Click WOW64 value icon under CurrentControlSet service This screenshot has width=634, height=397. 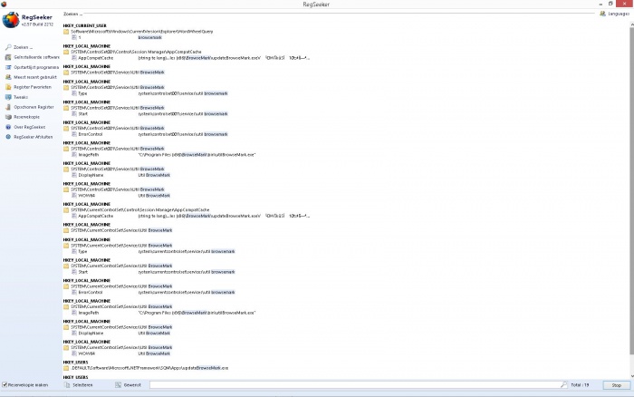point(74,353)
